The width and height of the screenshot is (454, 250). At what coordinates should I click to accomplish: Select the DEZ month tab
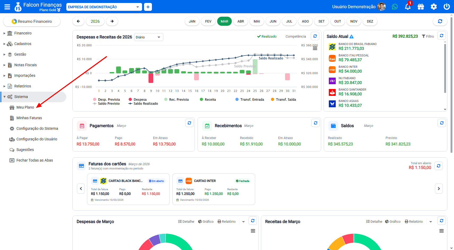tap(370, 21)
